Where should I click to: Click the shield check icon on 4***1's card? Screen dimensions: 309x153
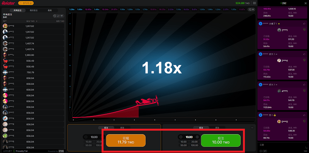point(304,91)
